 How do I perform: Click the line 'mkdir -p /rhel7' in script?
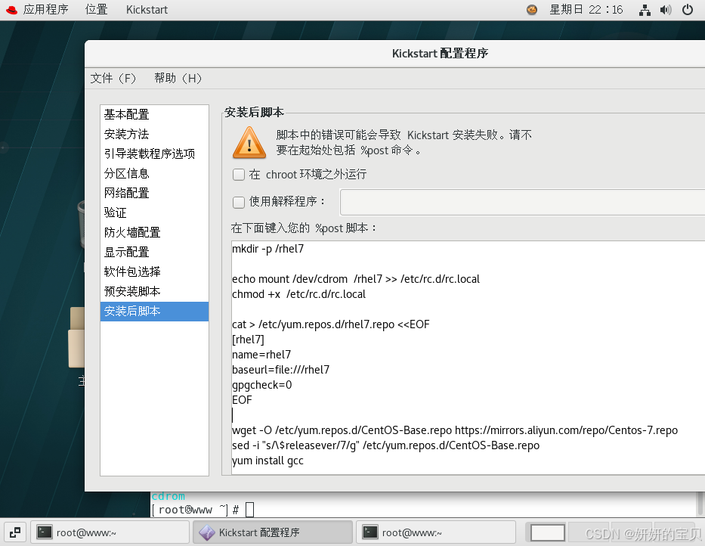tap(268, 249)
